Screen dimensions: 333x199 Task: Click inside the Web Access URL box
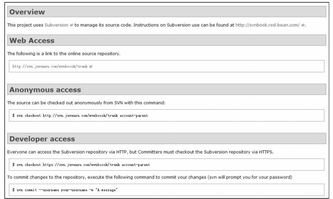[175, 66]
